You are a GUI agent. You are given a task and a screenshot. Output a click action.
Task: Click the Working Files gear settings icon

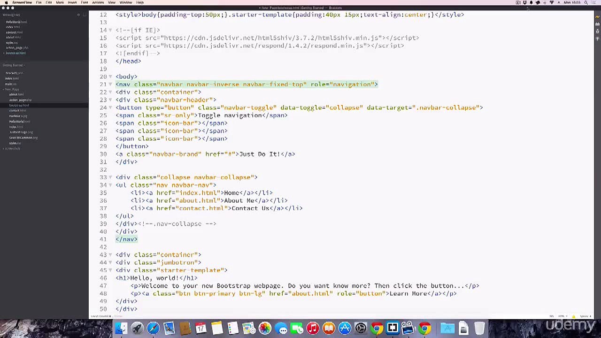[x=78, y=15]
